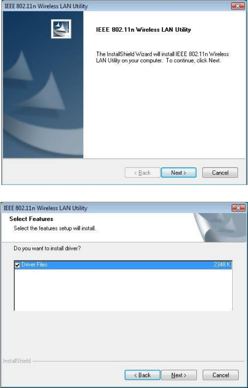Click the 2348 K size value
Image resolution: width=248 pixels, height=388 pixels.
tap(222, 265)
